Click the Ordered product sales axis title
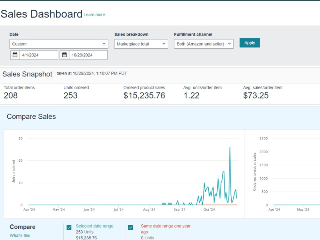 coord(254,172)
